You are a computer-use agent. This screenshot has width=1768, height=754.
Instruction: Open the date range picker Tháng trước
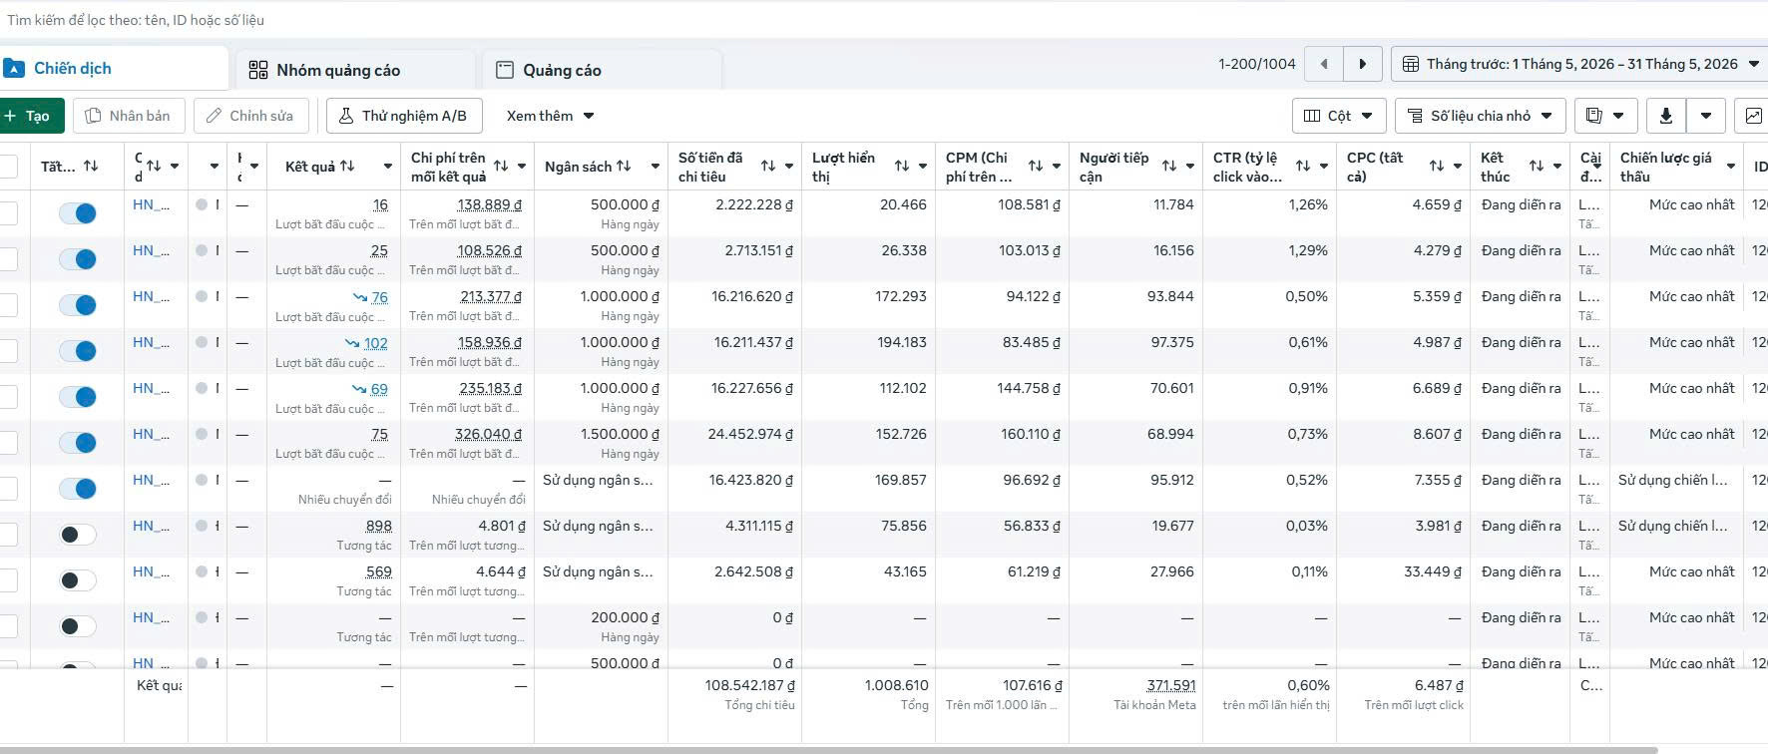pyautogui.click(x=1581, y=64)
